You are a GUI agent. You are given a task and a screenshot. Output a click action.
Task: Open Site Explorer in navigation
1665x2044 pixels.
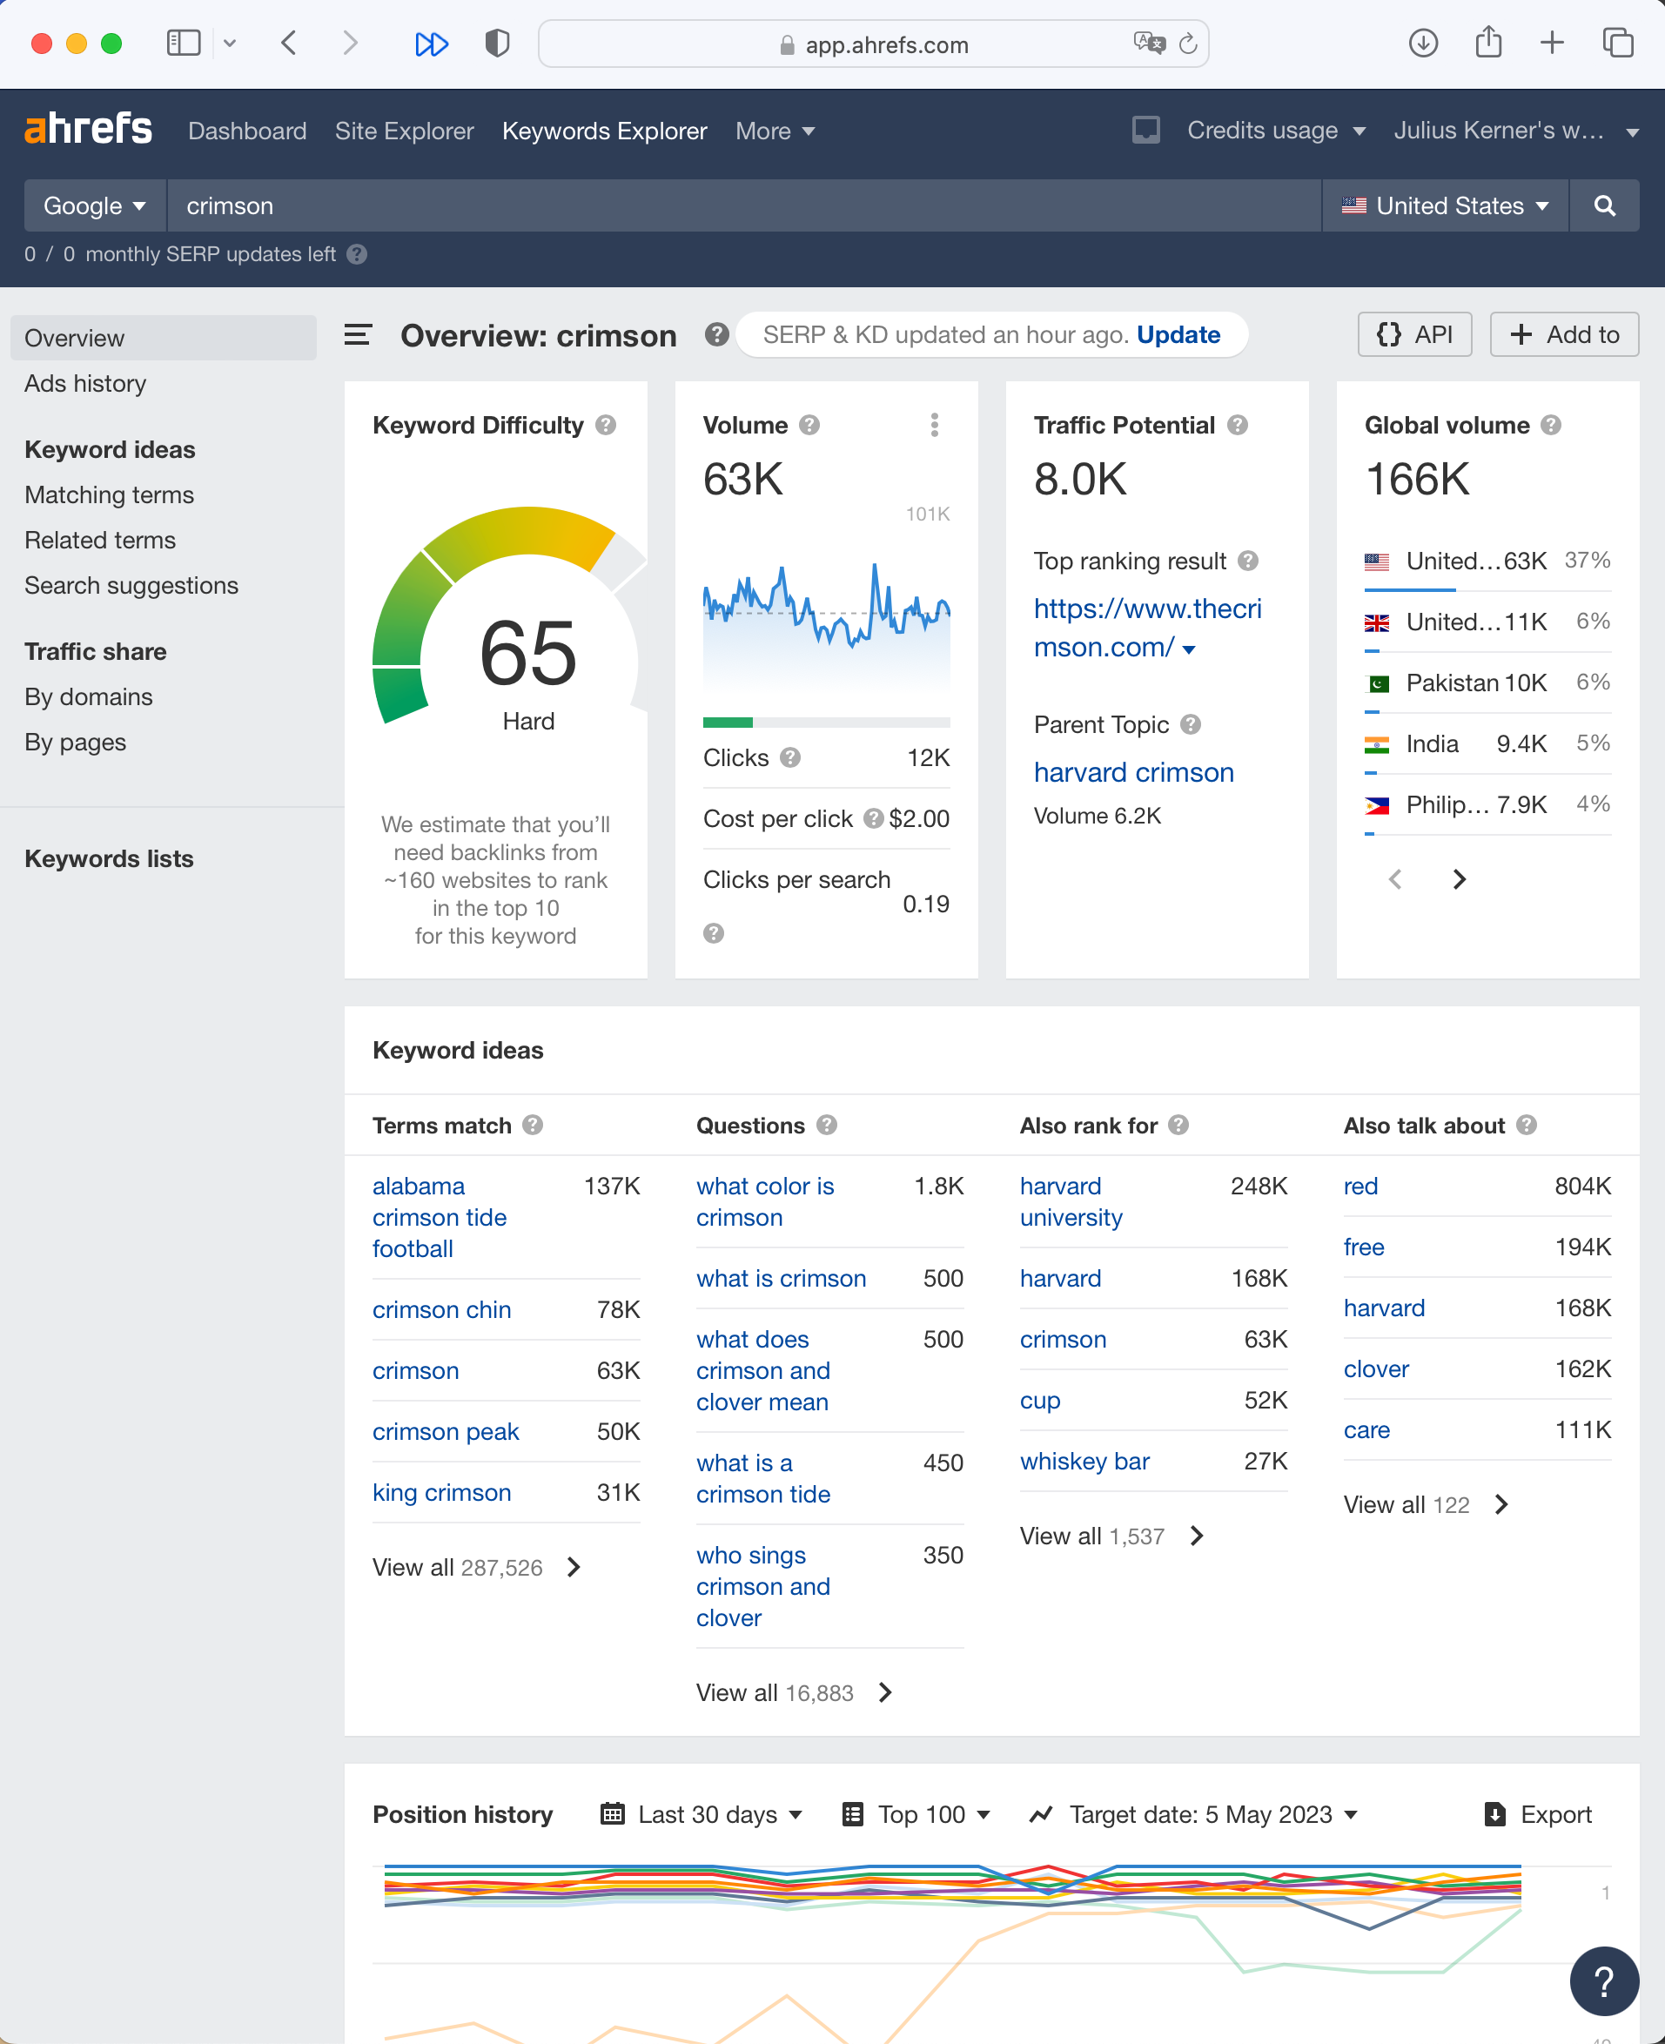[x=404, y=131]
